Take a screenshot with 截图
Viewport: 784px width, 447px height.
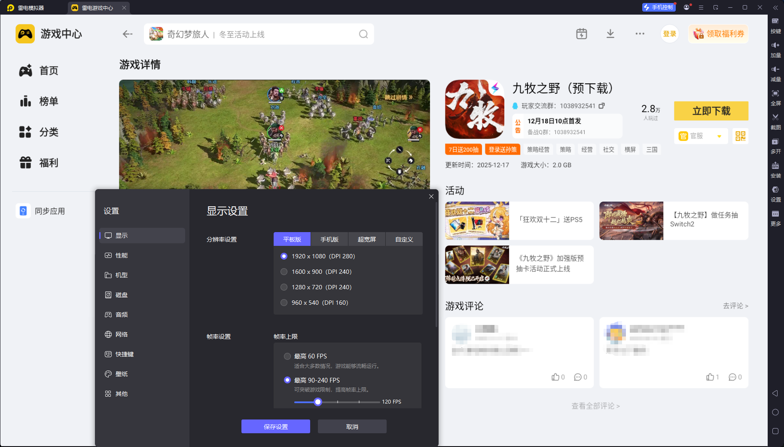pos(775,121)
